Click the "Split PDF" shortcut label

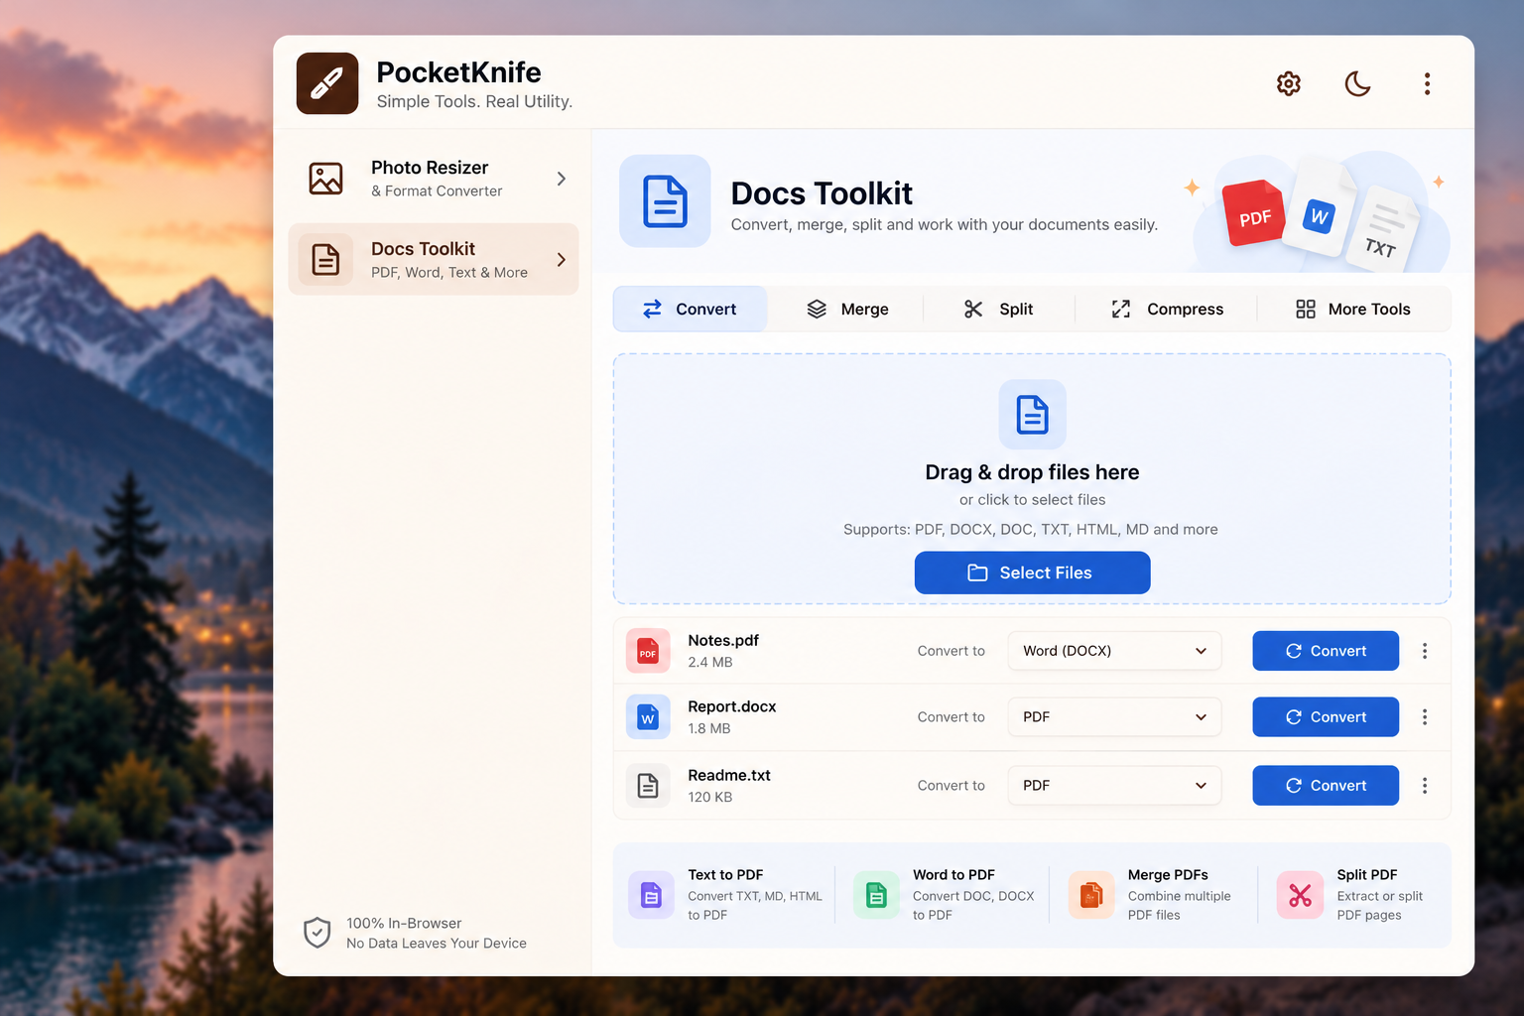pyautogui.click(x=1367, y=874)
